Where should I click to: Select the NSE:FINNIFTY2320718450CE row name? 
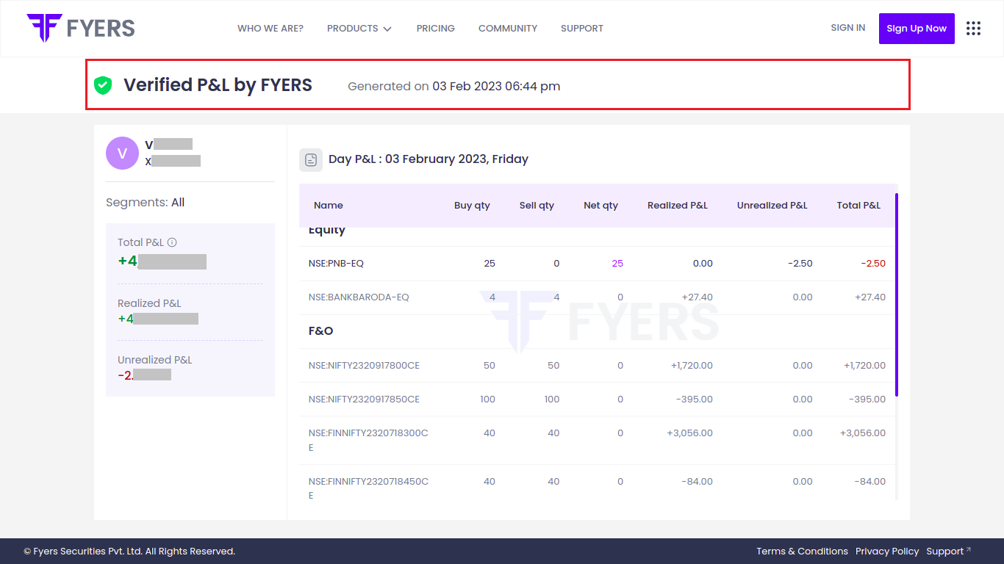tap(368, 488)
